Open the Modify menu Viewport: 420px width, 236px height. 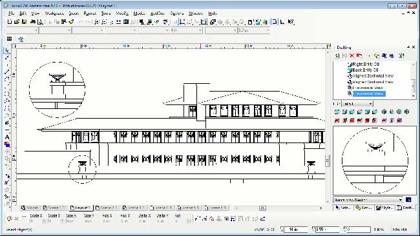click(122, 13)
